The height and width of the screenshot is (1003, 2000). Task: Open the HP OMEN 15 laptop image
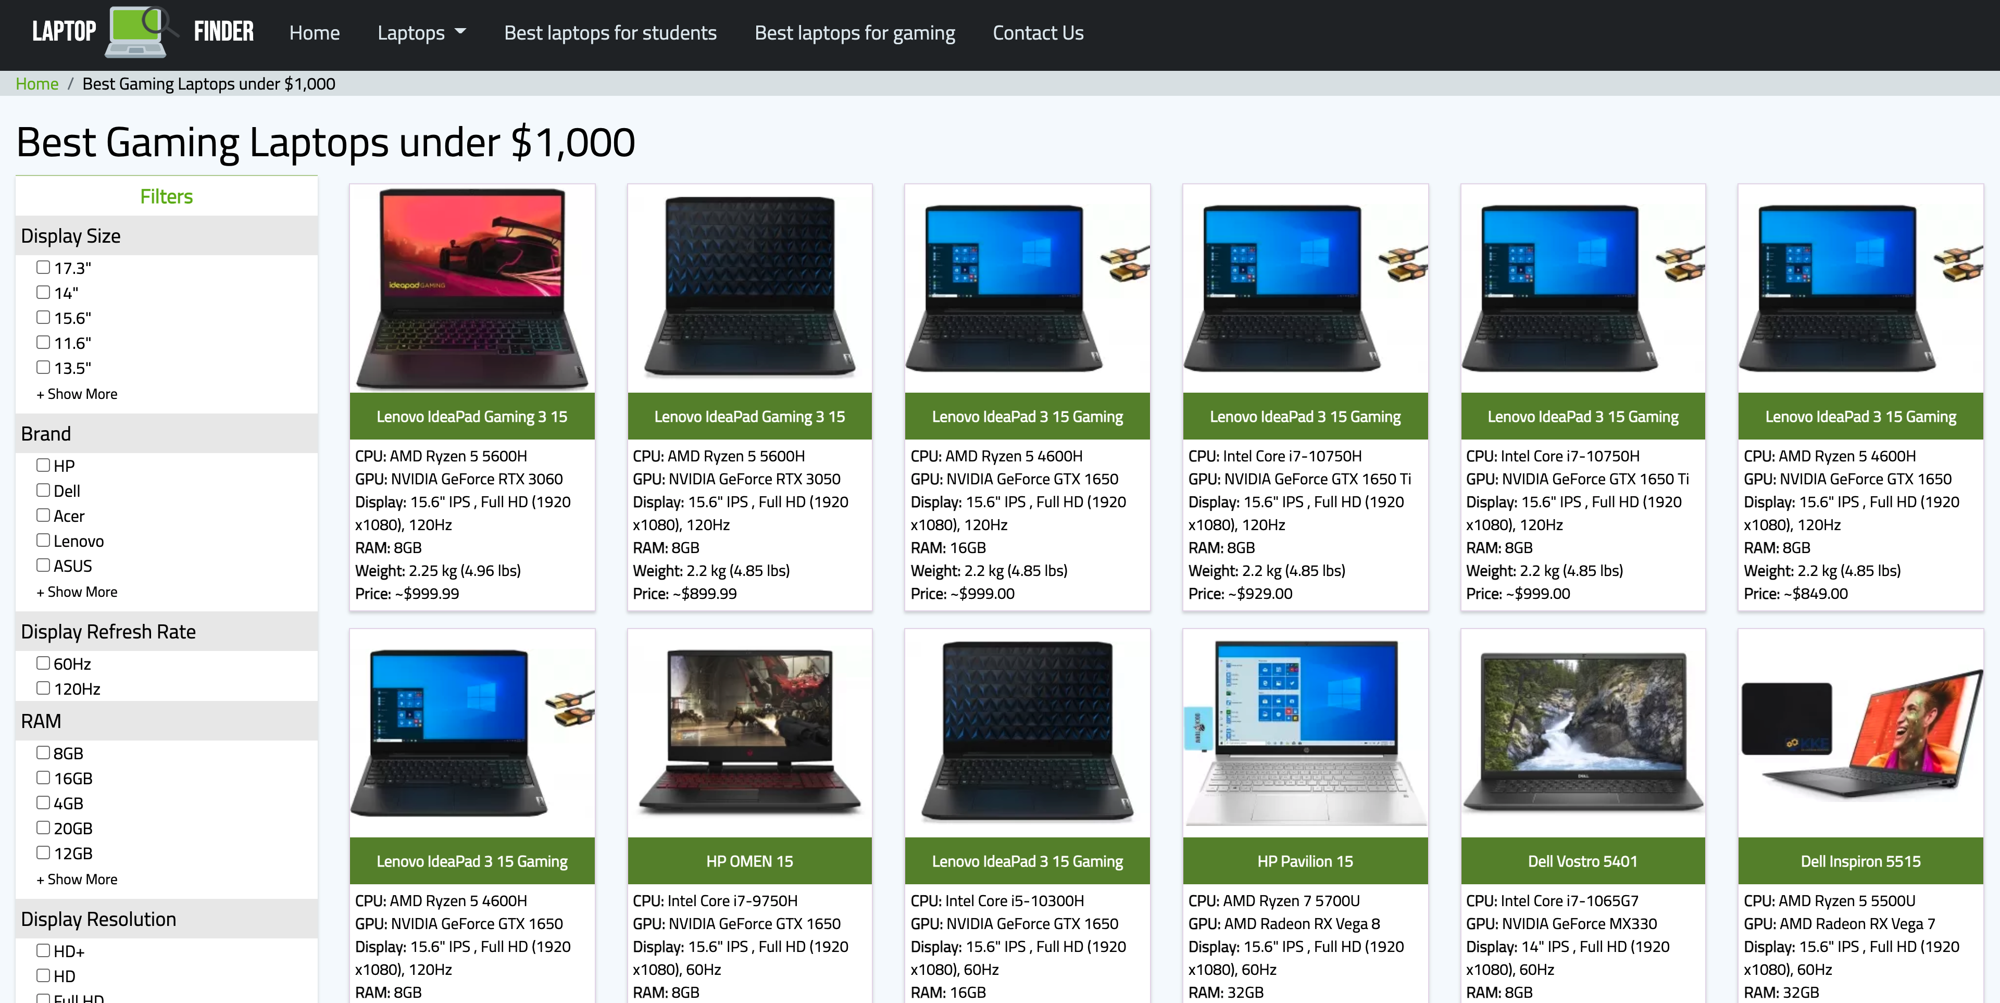(x=749, y=733)
